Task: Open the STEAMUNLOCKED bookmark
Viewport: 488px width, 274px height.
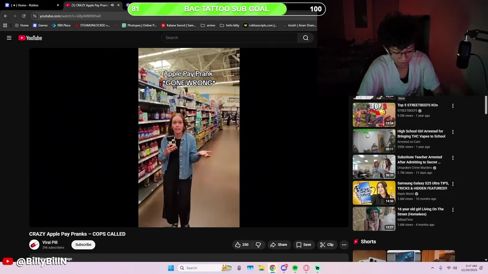Action: click(x=92, y=25)
